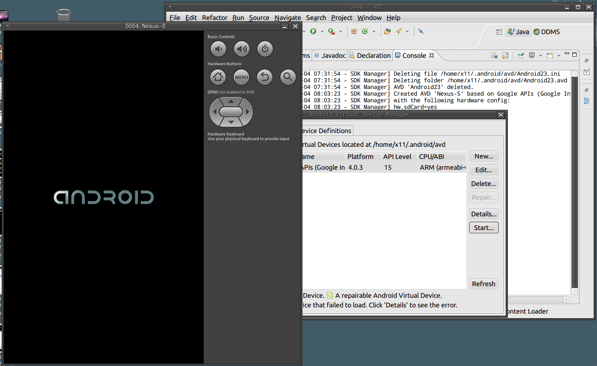Viewport: 597px width, 366px height.
Task: Click the Display Selected Console icon
Action: tap(532, 55)
